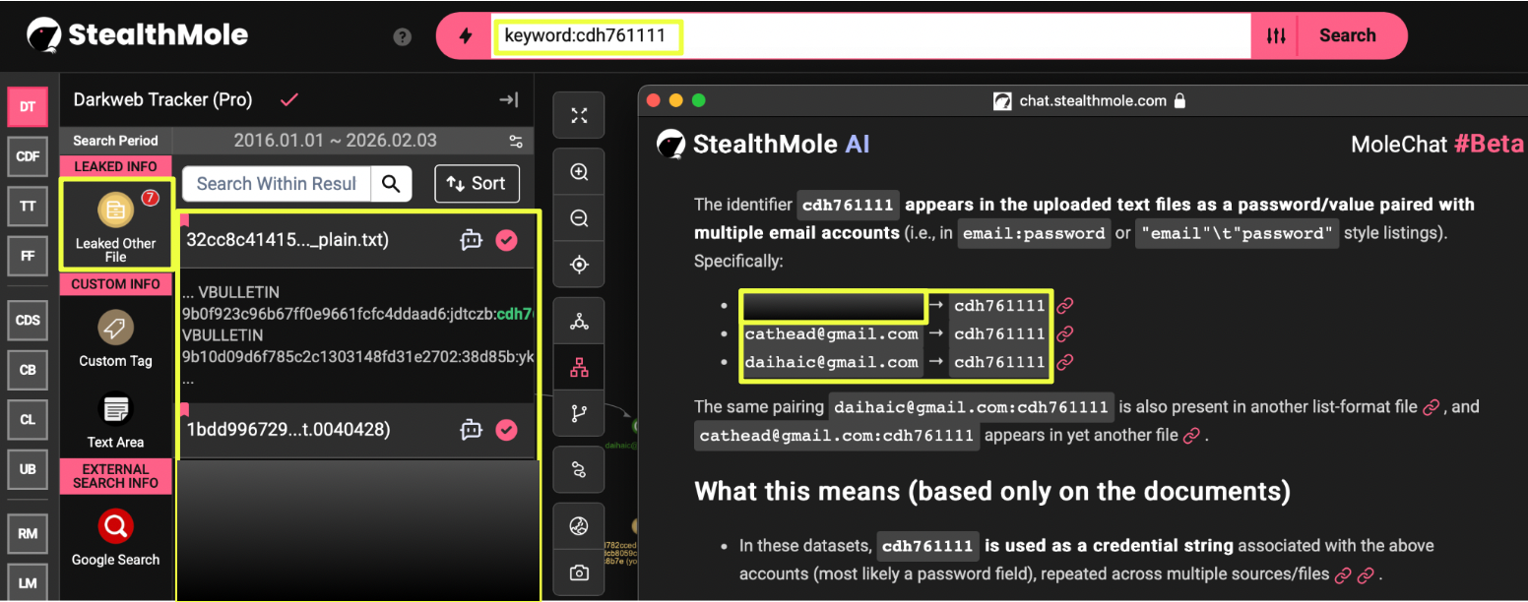The width and height of the screenshot is (1528, 602).
Task: Toggle the Darkweb Tracker (Pro) checkmark
Action: (289, 99)
